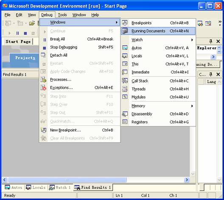Screen dimensions: 224x200
Task: Choose Detach All menu item text
Action: click(x=59, y=55)
